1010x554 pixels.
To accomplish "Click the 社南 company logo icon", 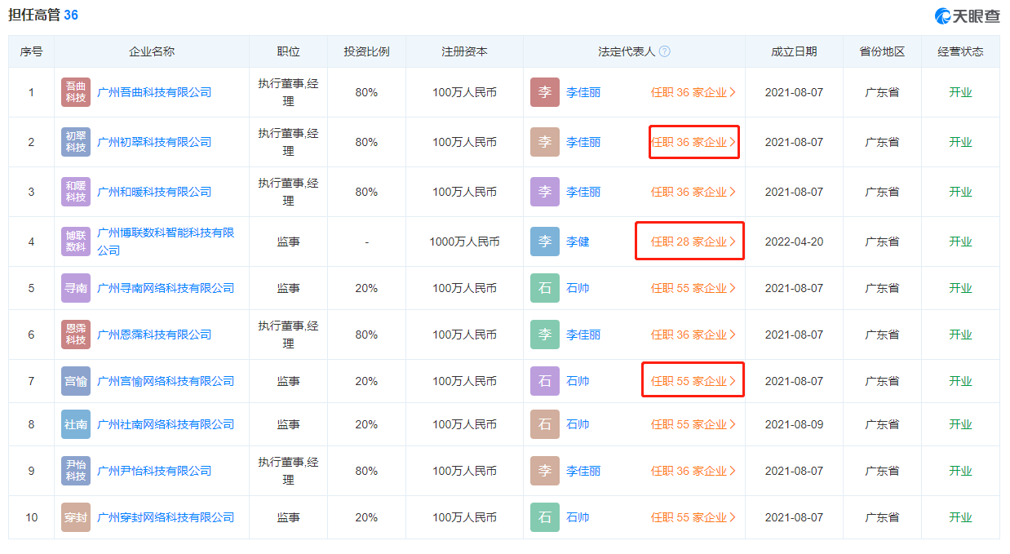I will (x=76, y=424).
